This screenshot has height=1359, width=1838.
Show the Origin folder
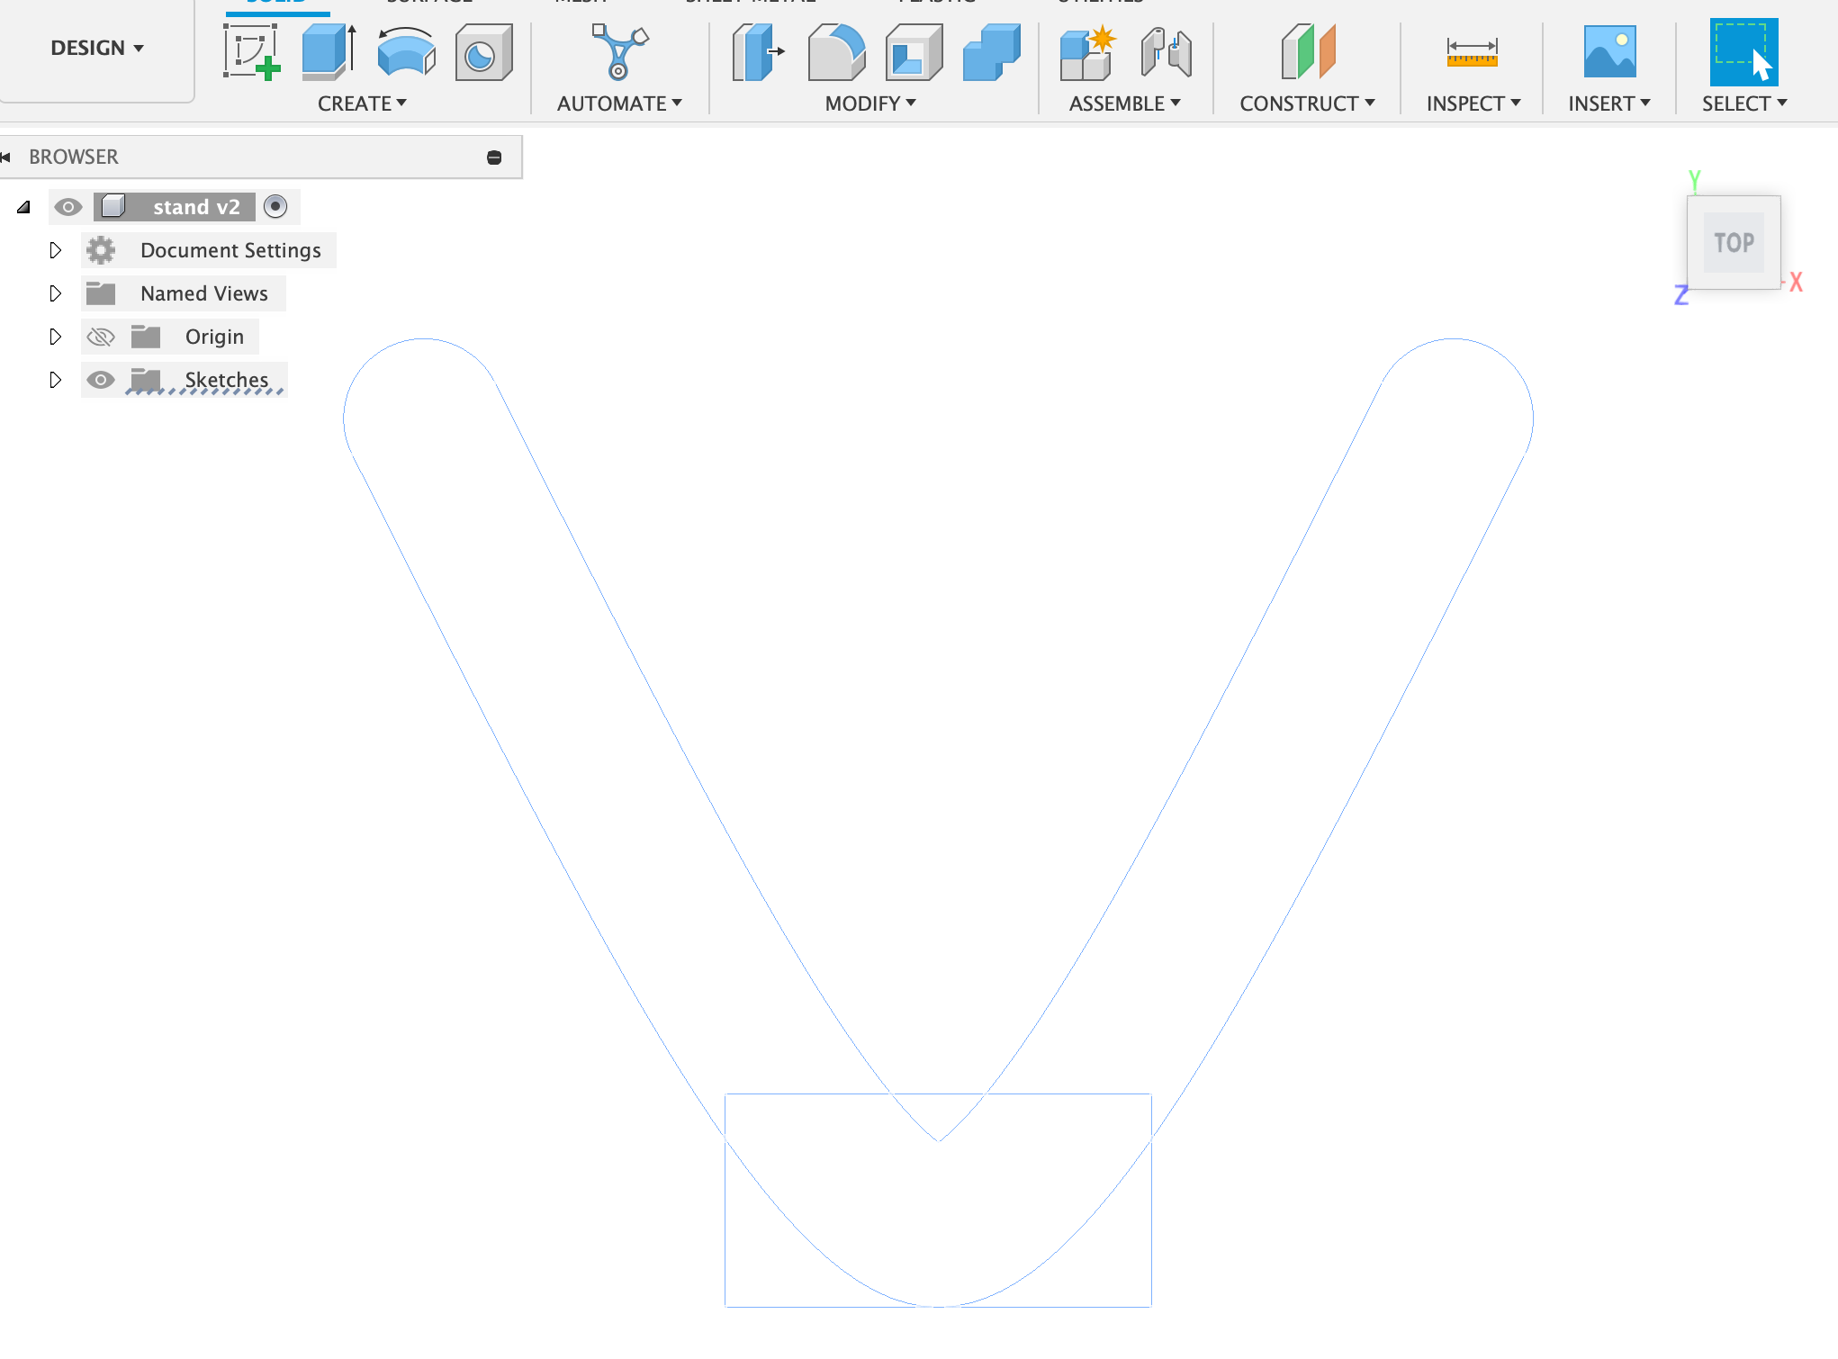point(100,336)
